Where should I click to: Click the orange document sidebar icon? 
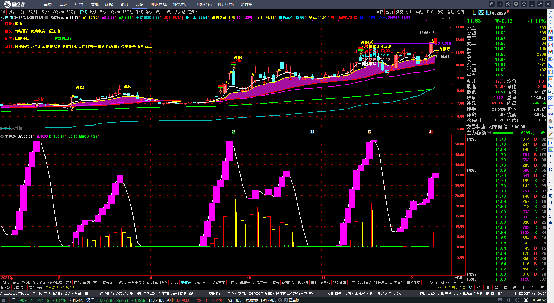(551, 79)
